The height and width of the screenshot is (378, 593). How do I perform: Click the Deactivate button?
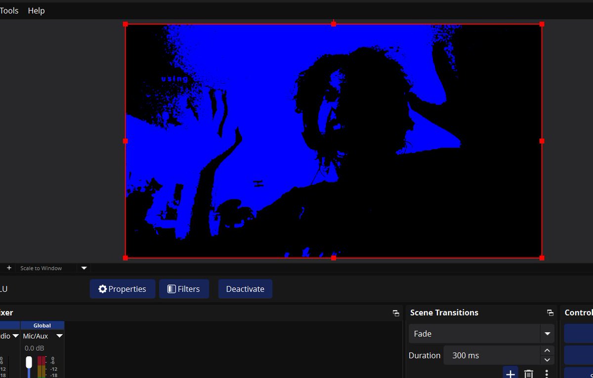click(x=245, y=289)
